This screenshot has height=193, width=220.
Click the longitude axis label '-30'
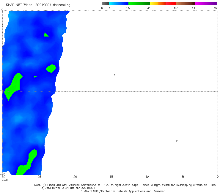click(3, 177)
